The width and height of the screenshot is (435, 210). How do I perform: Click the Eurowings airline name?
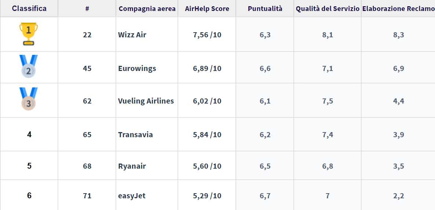point(137,69)
